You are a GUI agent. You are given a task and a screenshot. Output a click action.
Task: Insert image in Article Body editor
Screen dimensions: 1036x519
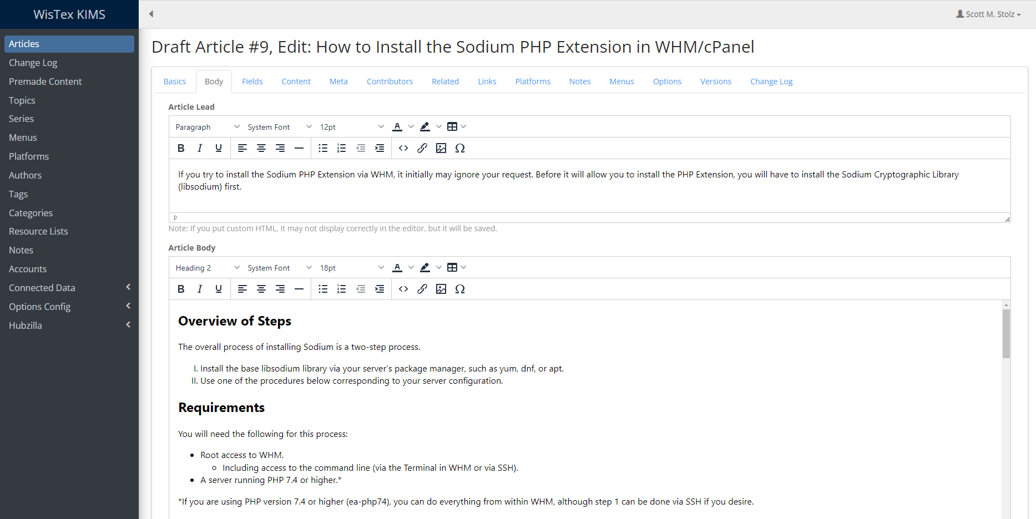coord(441,289)
